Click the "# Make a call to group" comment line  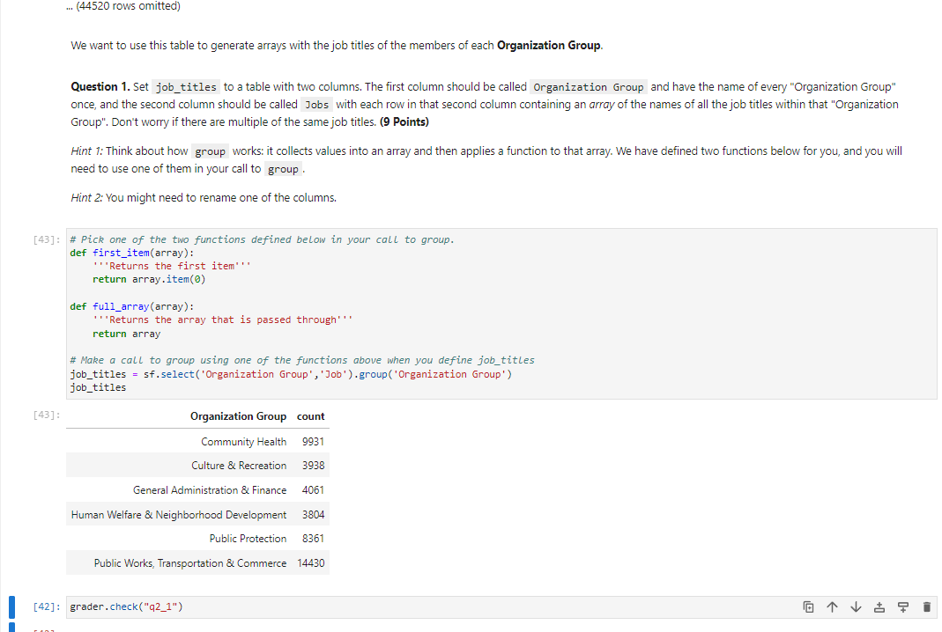[x=302, y=360]
